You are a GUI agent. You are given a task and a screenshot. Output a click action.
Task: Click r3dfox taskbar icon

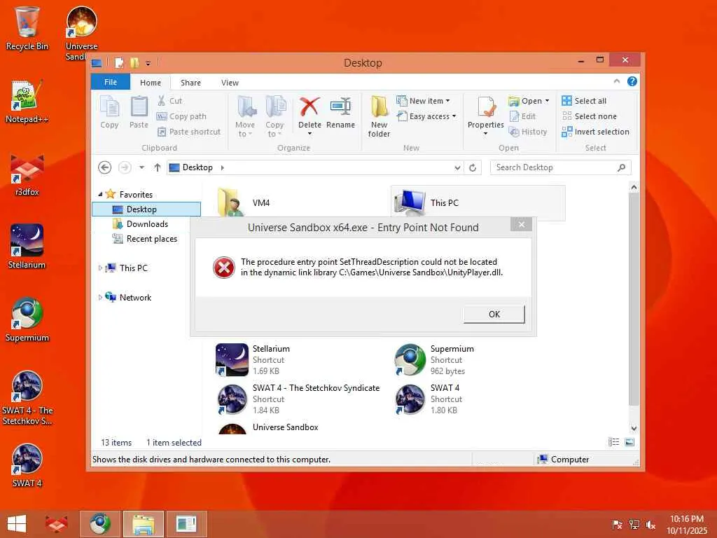[57, 524]
